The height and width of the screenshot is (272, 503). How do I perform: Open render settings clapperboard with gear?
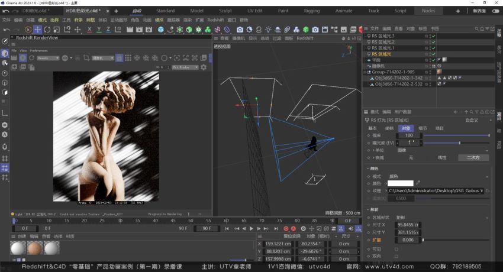[x=149, y=30]
